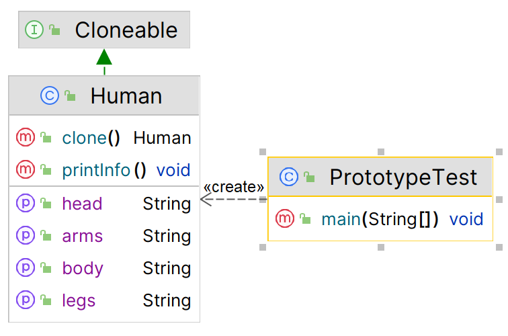Screen dimensions: 508x336
Task: Click the arms property icon
Action: [x=25, y=236]
